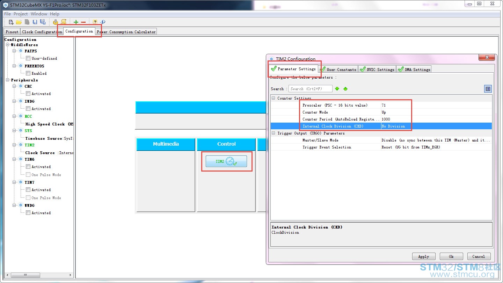Click the TIM7 cube icon in tree

[x=21, y=182]
